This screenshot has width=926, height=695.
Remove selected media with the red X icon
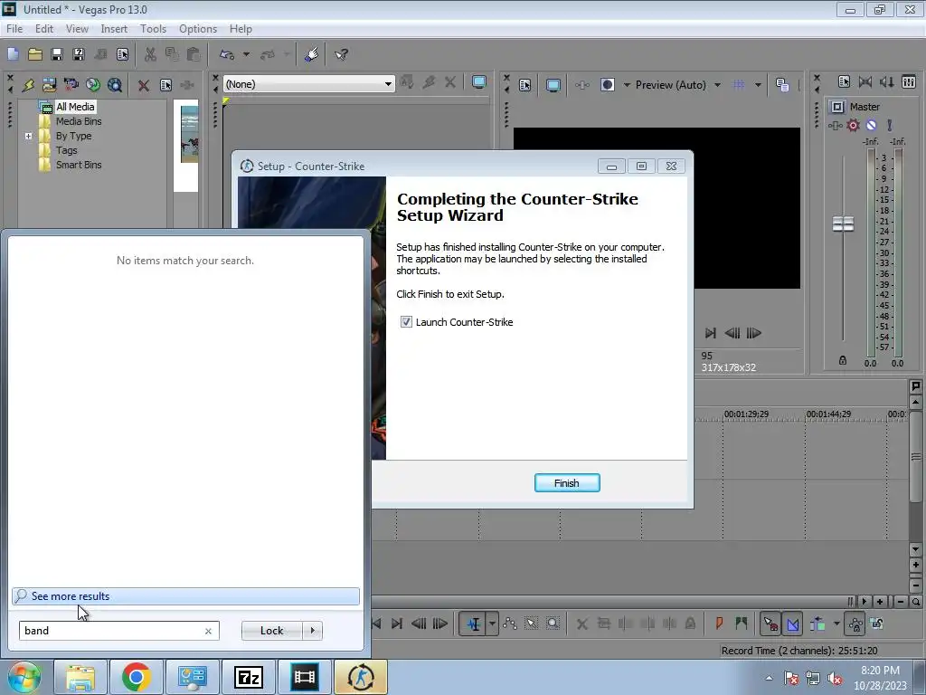[x=144, y=85]
